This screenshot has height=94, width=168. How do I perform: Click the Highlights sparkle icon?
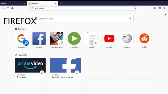(x=16, y=55)
